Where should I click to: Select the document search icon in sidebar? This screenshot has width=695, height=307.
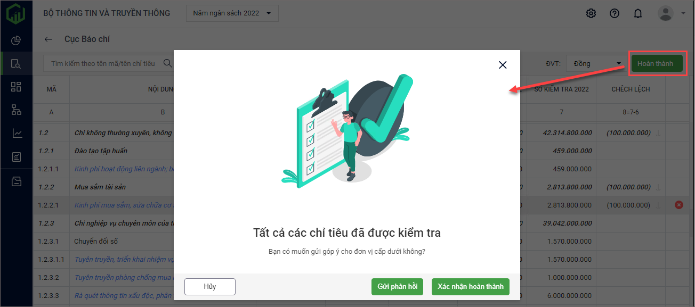pos(16,64)
